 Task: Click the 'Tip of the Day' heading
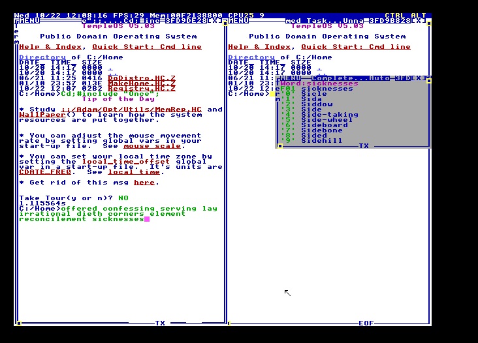pos(118,99)
